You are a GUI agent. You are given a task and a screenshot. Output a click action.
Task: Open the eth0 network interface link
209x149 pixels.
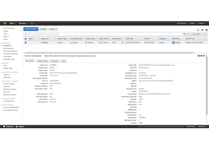(51, 86)
